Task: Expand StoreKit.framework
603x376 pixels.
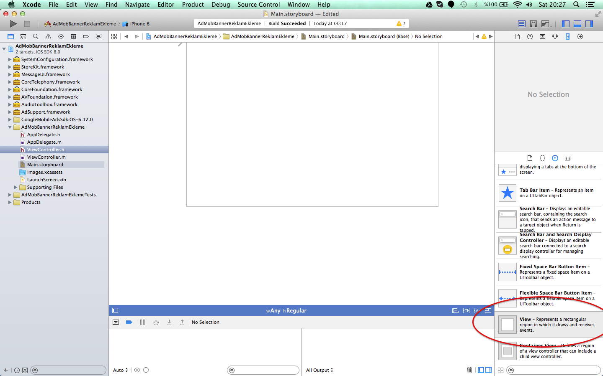Action: click(x=10, y=67)
